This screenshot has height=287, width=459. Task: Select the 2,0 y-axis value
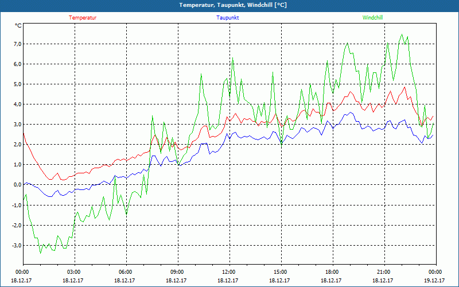(x=17, y=145)
